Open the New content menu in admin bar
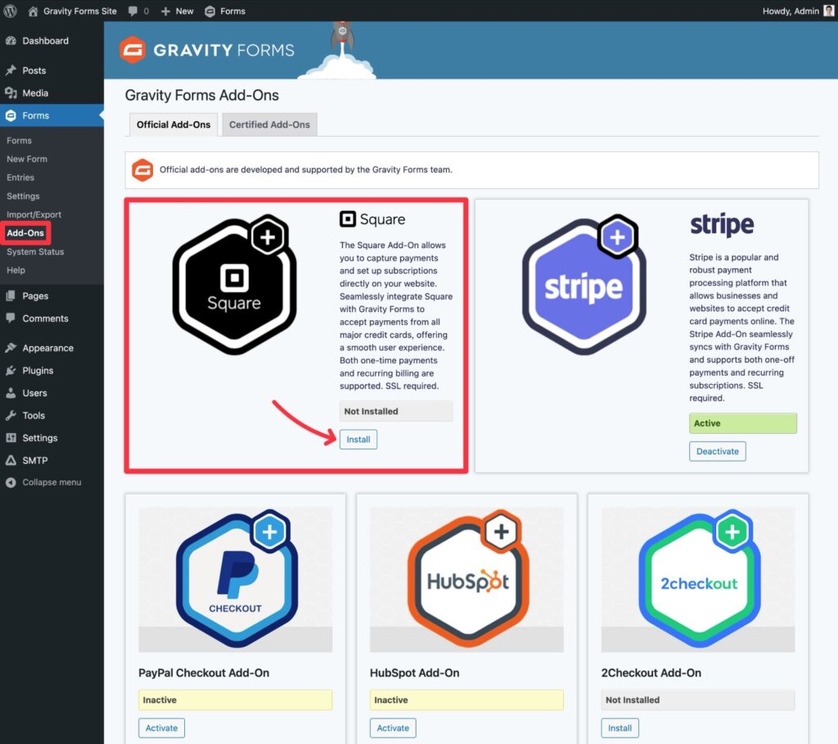Image resolution: width=838 pixels, height=744 pixels. pyautogui.click(x=177, y=11)
